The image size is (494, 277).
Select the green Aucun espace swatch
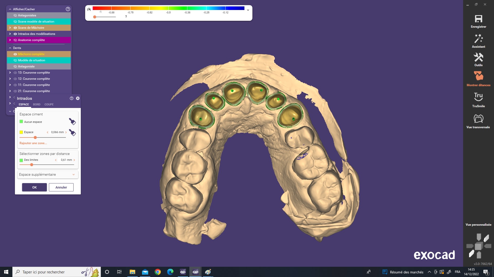click(21, 122)
